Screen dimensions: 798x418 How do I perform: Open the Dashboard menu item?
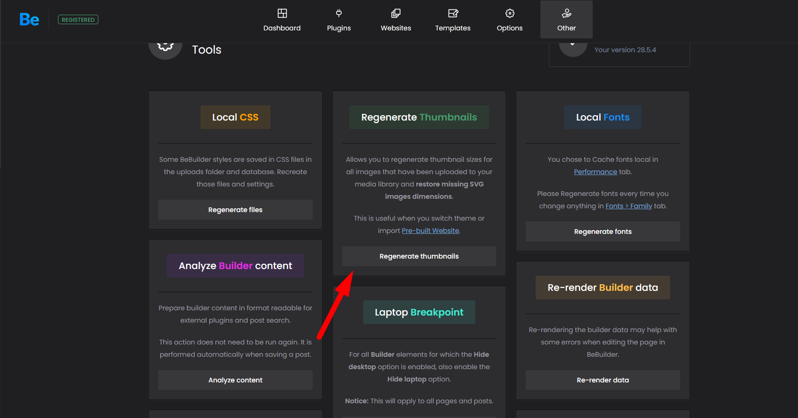[x=282, y=19]
